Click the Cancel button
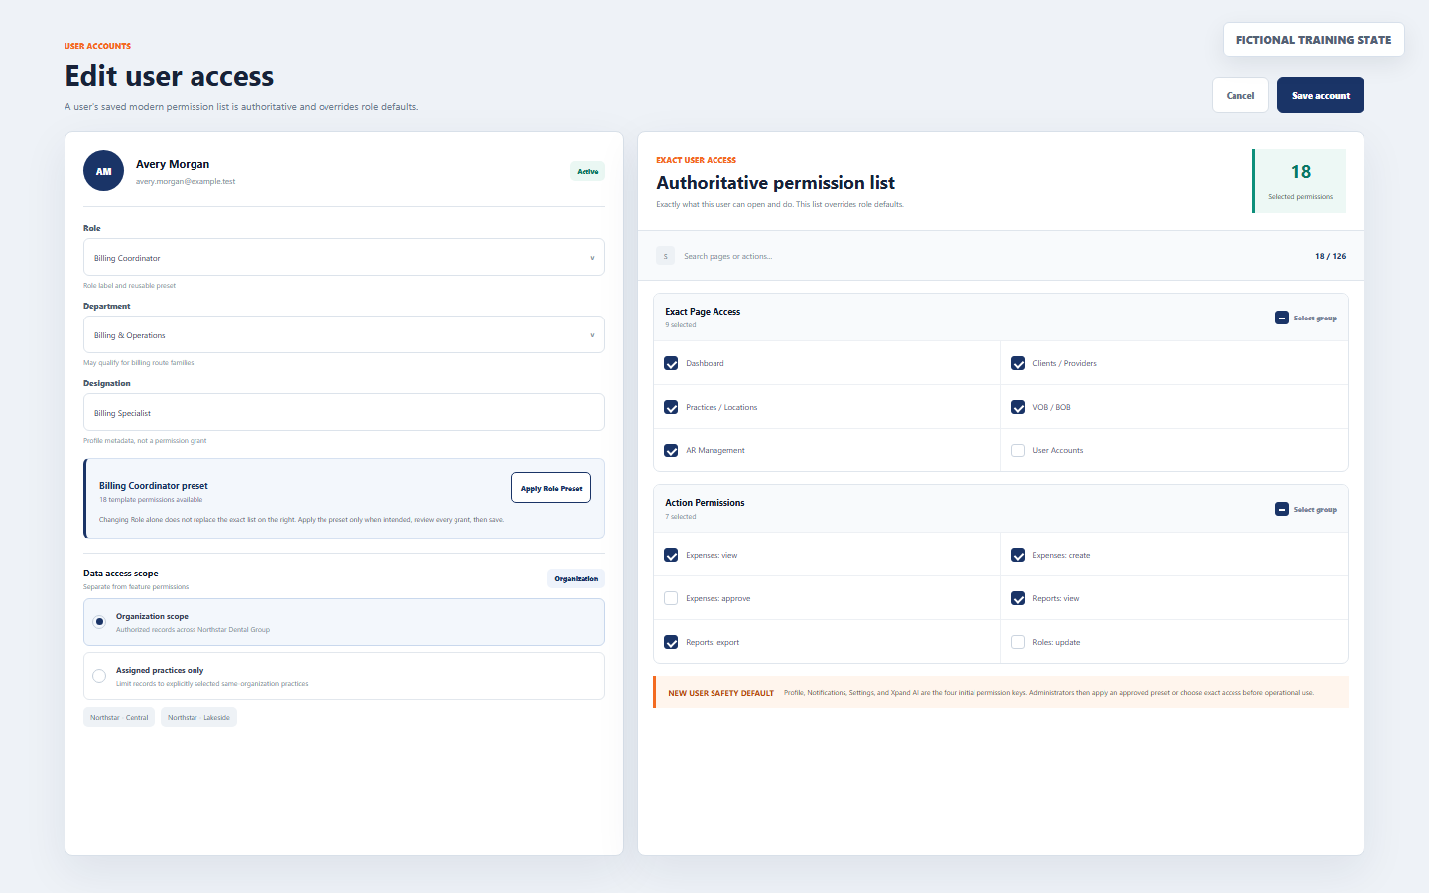The image size is (1429, 893). [x=1240, y=95]
